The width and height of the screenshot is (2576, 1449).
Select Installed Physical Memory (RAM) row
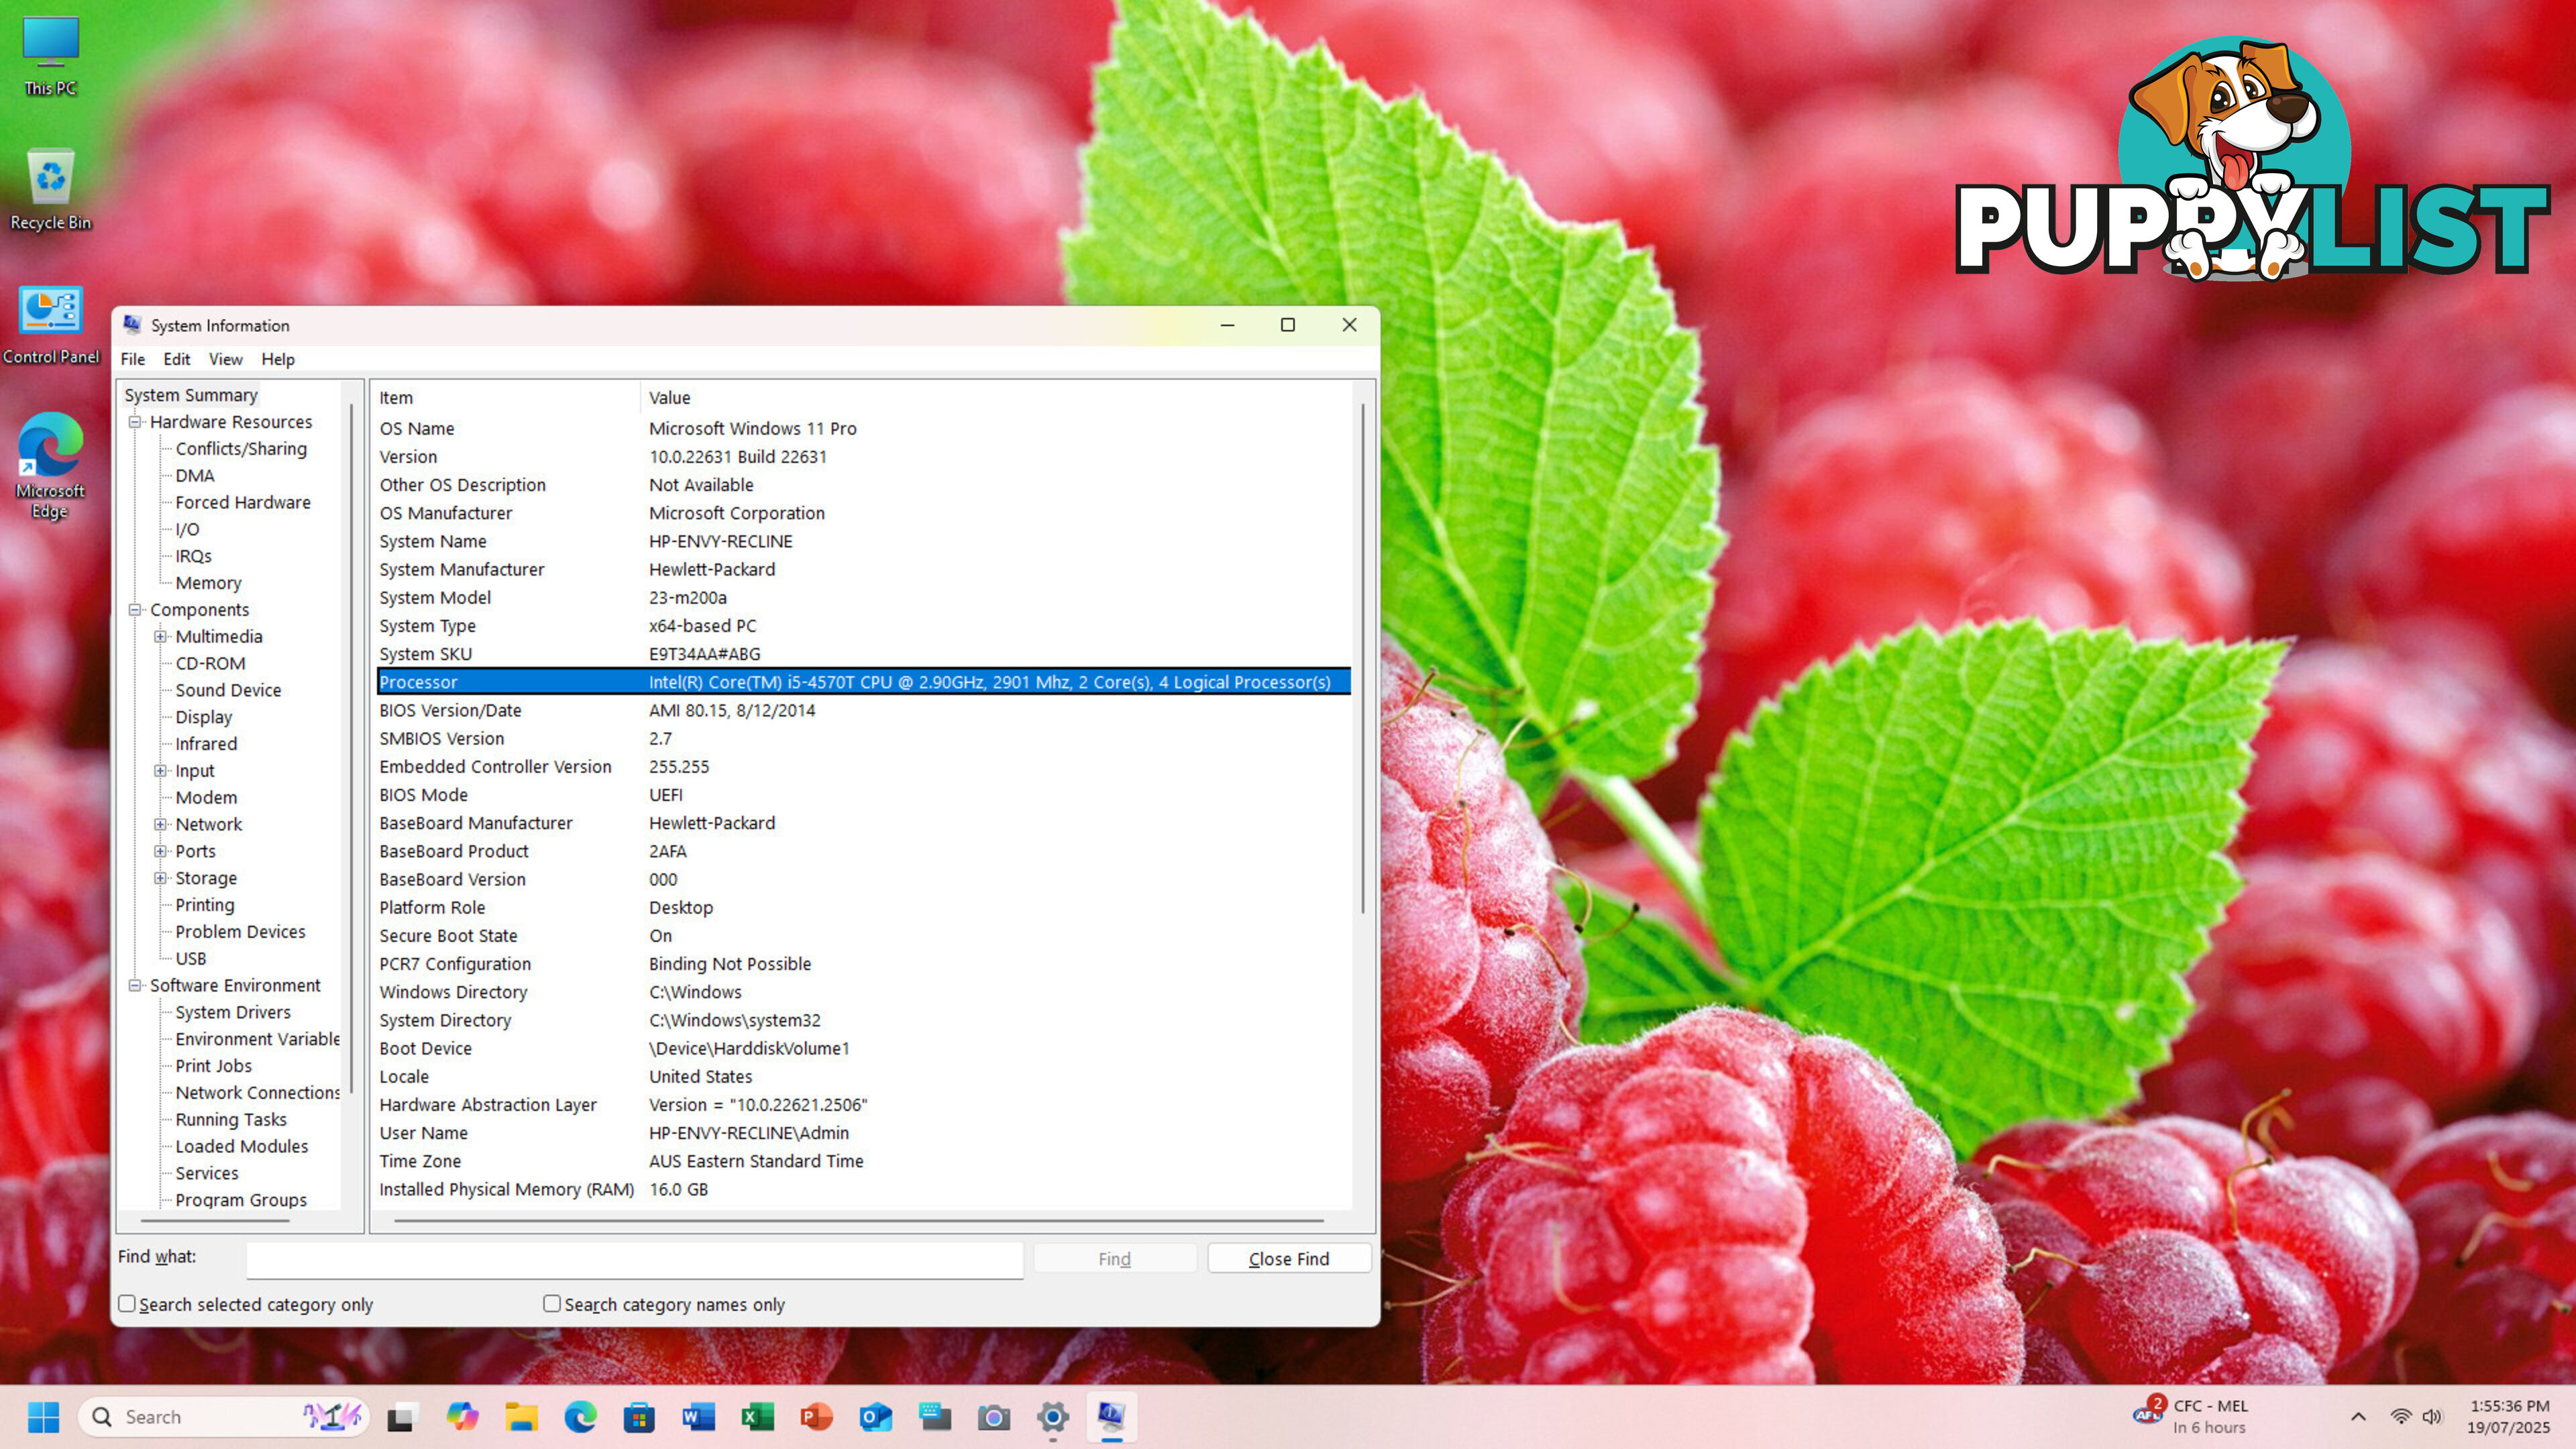pos(864,1189)
